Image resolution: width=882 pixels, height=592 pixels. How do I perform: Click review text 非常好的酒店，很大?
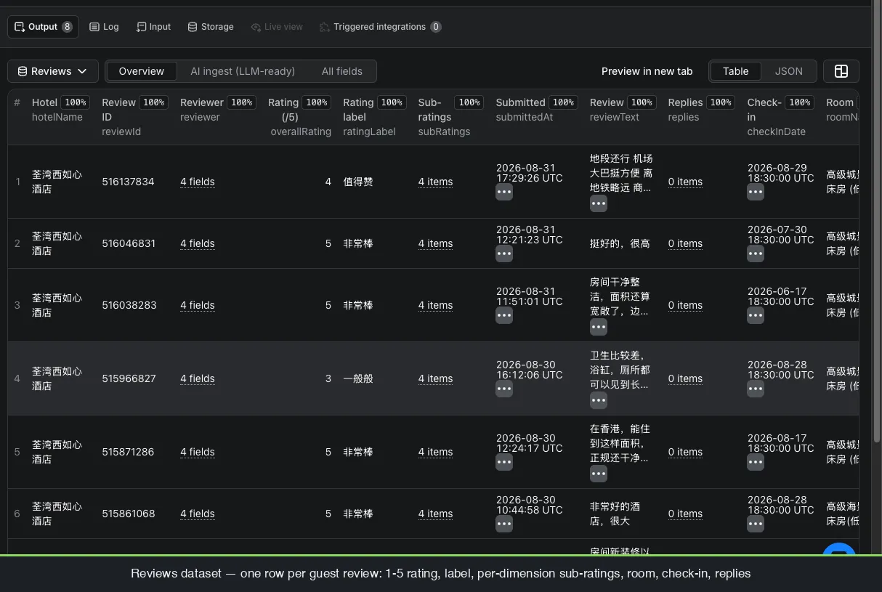tap(615, 514)
